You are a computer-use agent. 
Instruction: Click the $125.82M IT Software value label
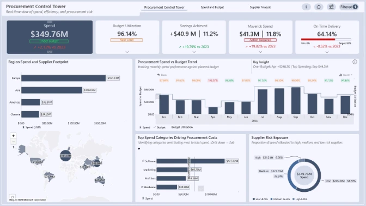pyautogui.click(x=232, y=161)
